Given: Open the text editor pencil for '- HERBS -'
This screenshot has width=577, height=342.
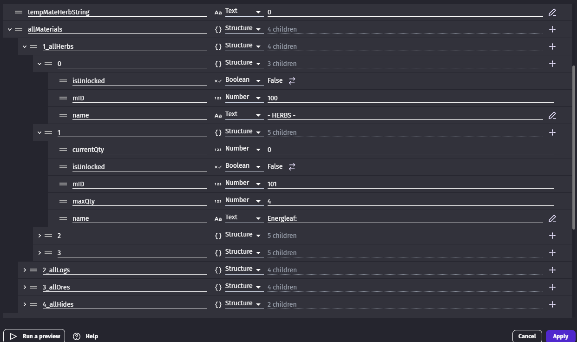Looking at the screenshot, I should [552, 115].
